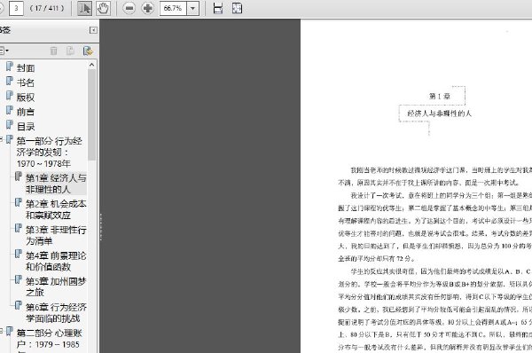
Task: Click the bookmark icon beside 版权
Action: tap(10, 96)
